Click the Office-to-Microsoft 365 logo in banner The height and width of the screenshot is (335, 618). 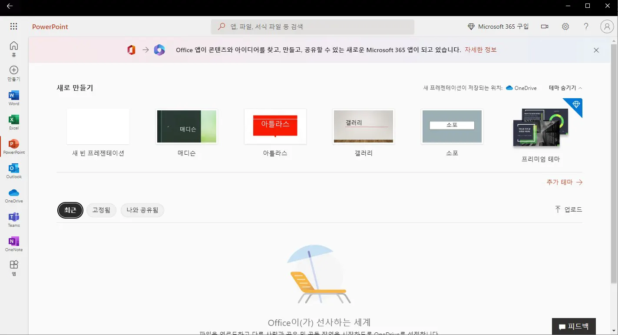coord(146,50)
